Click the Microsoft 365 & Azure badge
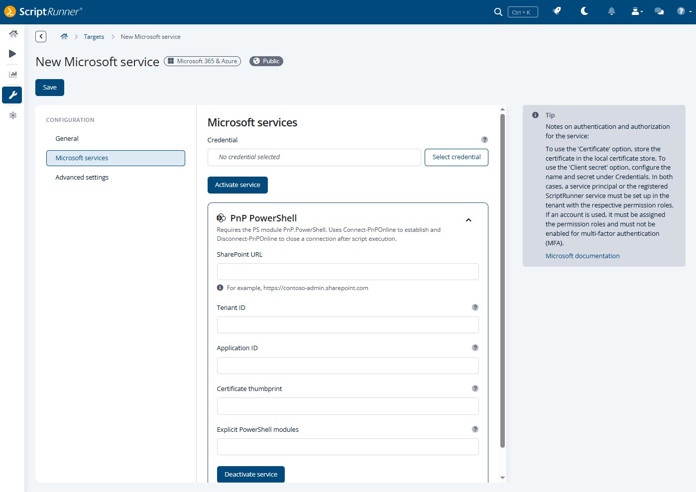The height and width of the screenshot is (492, 696). [202, 61]
